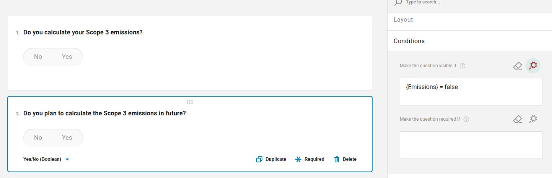This screenshot has height=178, width=552.
Task: Click help icon beside 'Make the question visible if'
Action: 462,66
